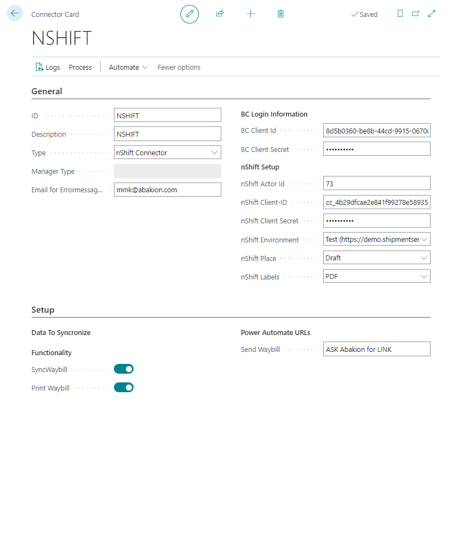
Task: Click the Connector Card caption
Action: tap(55, 14)
